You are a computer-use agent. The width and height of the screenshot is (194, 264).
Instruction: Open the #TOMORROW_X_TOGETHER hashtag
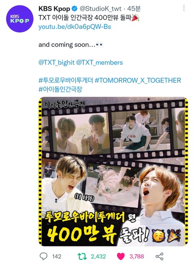pyautogui.click(x=138, y=80)
